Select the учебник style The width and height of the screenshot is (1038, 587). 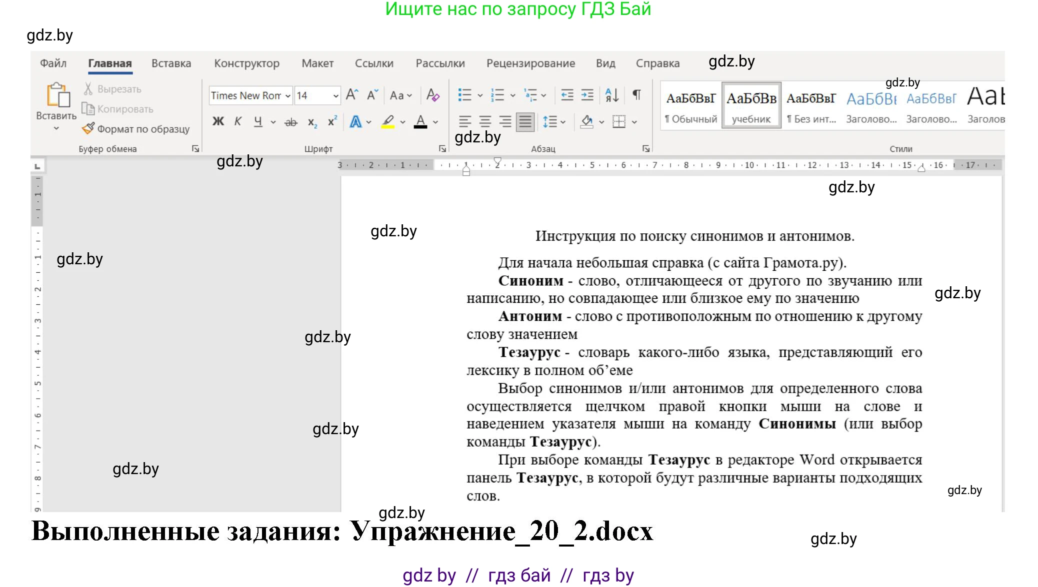tap(751, 105)
